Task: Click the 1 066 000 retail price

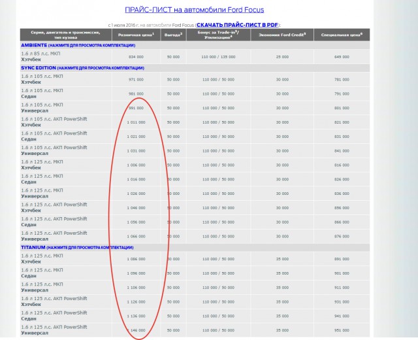Action: pyautogui.click(x=136, y=237)
